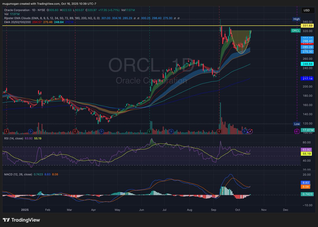Click the dividend D marker in January

point(30,131)
